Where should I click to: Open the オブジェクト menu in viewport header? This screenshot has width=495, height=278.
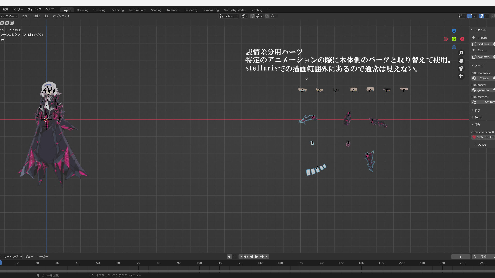61,16
